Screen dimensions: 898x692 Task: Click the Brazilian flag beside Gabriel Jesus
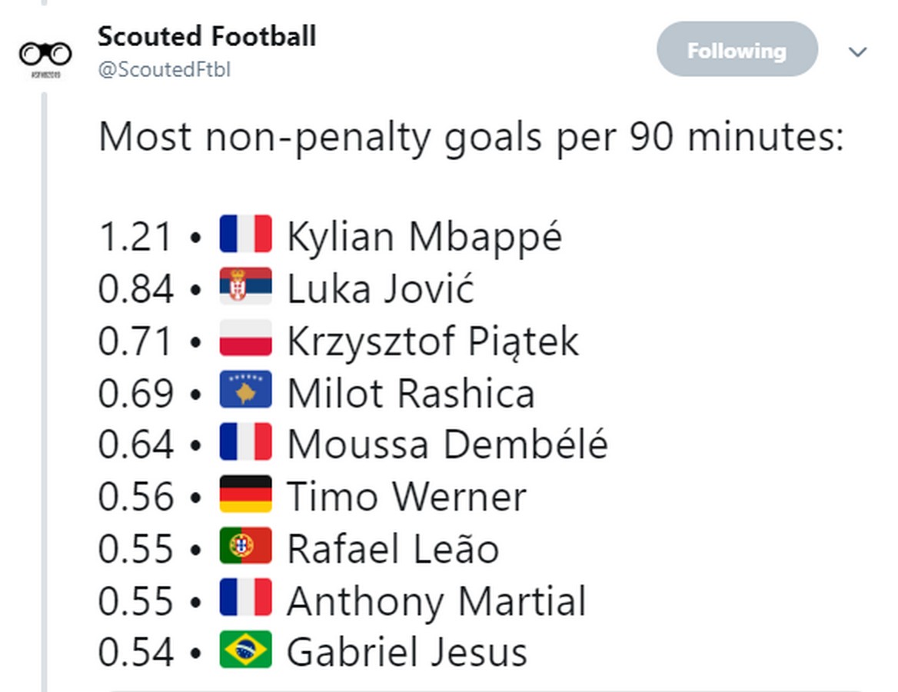[245, 650]
